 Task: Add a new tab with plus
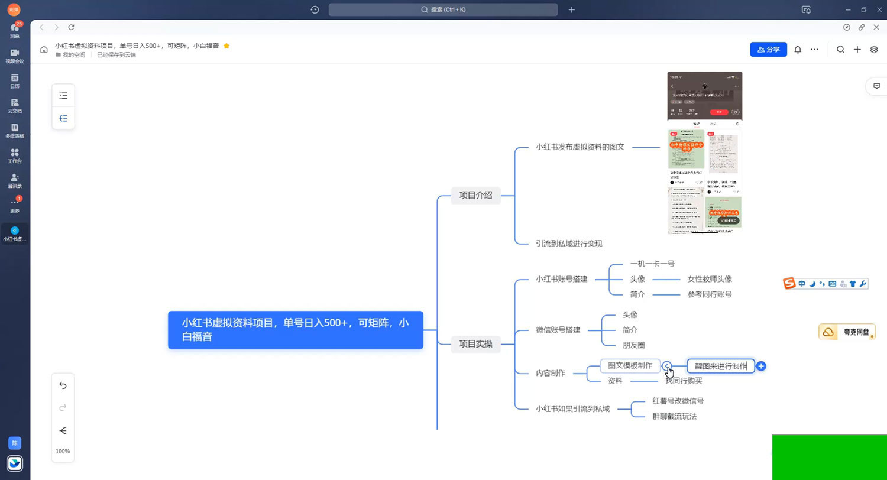(x=571, y=9)
